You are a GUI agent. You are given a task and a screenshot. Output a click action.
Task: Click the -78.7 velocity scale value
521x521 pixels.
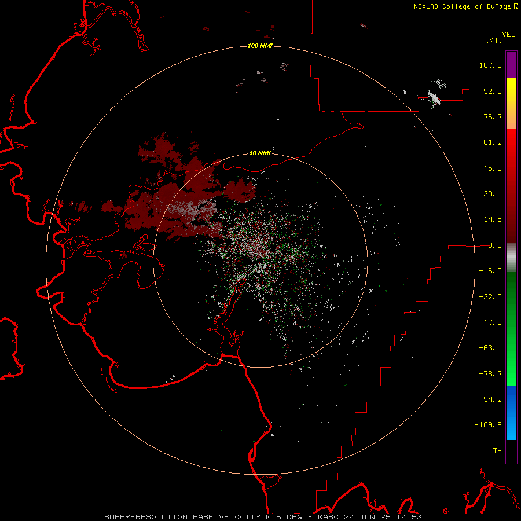pyautogui.click(x=490, y=374)
